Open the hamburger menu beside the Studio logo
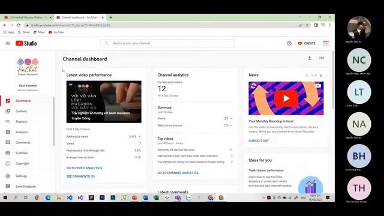The image size is (384, 216). [8, 43]
